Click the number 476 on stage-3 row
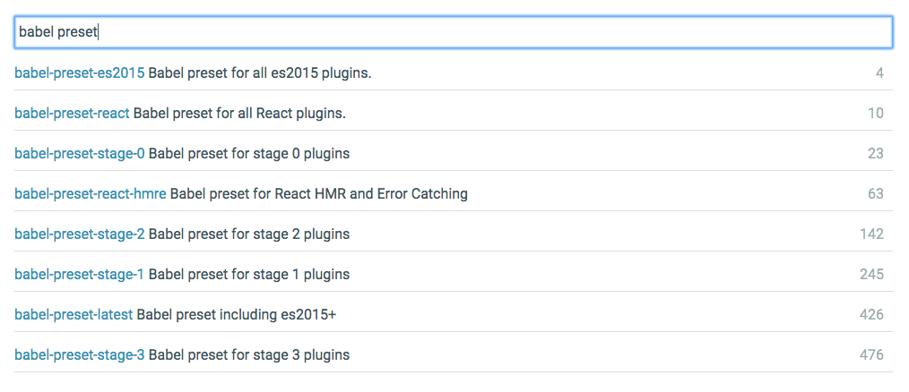The image size is (909, 392). coord(871,354)
